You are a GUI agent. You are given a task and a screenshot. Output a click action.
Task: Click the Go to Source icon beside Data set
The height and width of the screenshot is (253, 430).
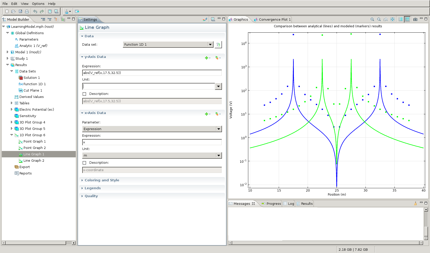[x=218, y=45]
